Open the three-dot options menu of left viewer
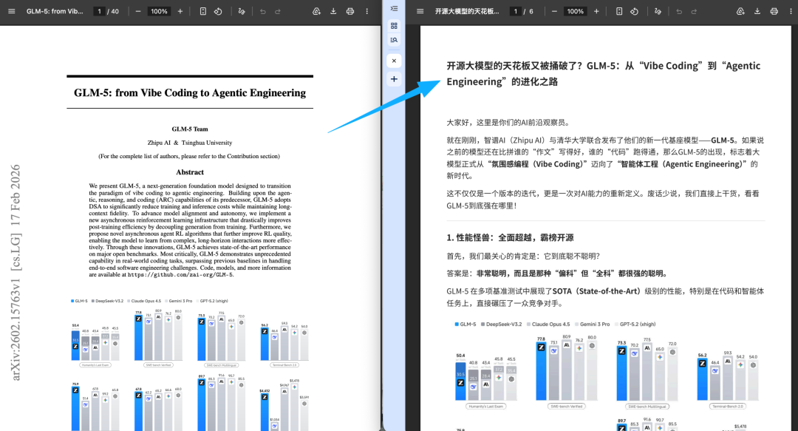 pyautogui.click(x=366, y=11)
